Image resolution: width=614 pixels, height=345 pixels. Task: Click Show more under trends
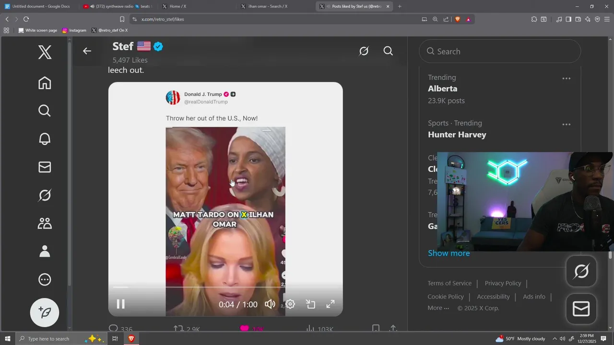(449, 253)
